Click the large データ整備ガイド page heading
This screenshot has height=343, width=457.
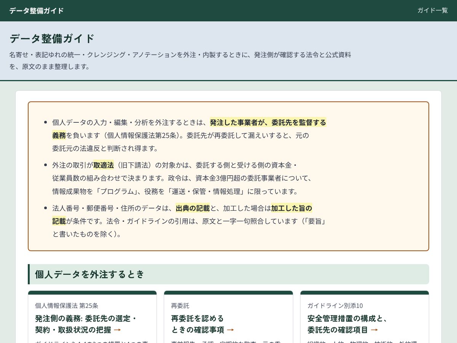(52, 38)
